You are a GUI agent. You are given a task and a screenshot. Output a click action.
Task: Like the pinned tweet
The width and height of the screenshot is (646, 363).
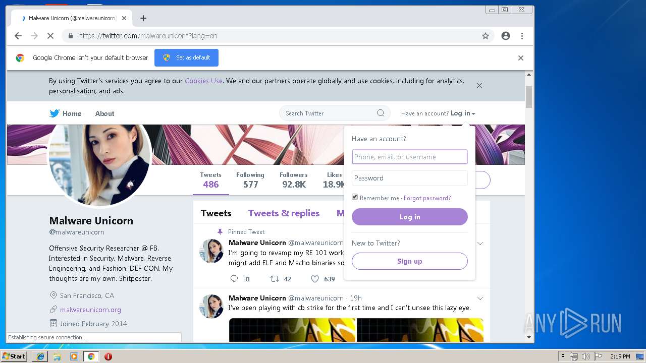(x=315, y=279)
